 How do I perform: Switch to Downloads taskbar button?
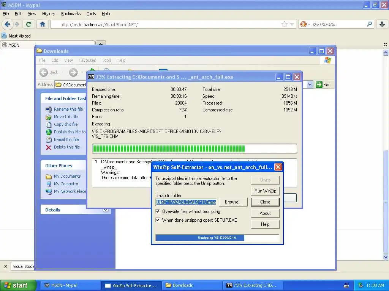click(192, 285)
